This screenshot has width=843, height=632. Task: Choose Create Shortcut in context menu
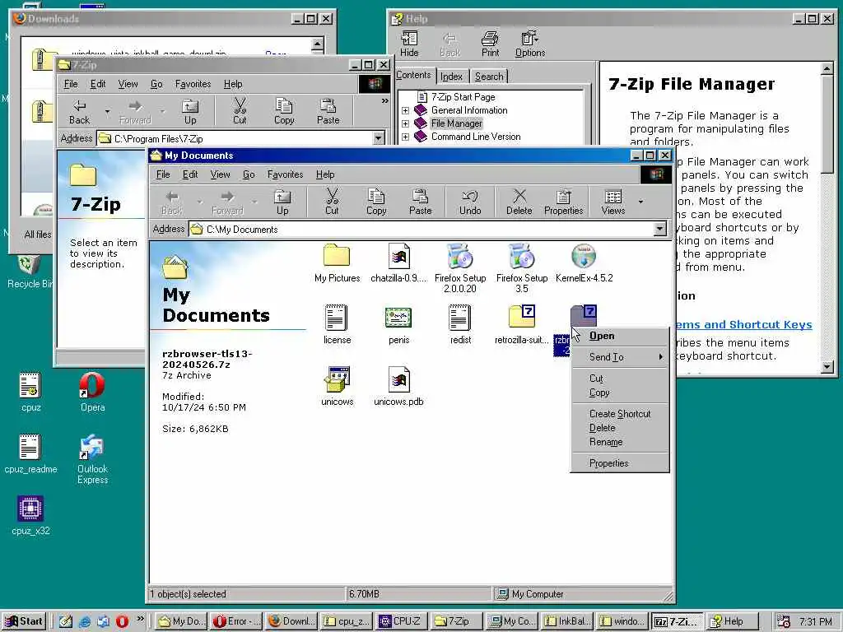(x=621, y=414)
